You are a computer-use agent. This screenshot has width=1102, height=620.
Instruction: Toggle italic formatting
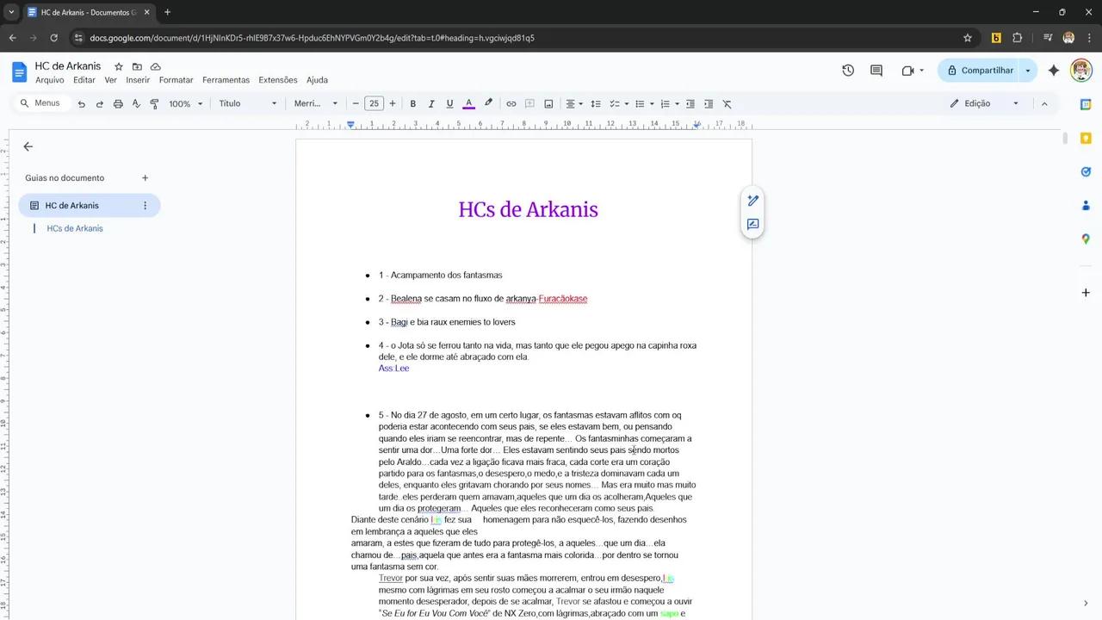click(x=431, y=104)
